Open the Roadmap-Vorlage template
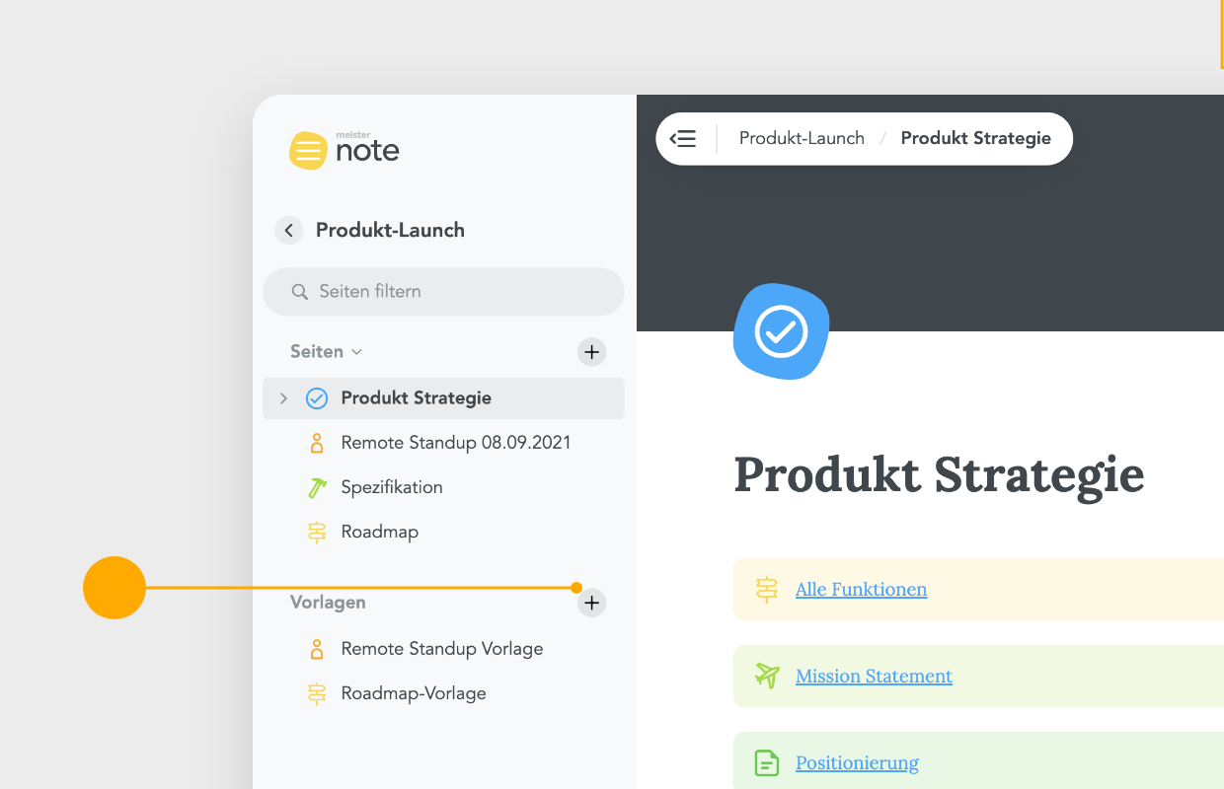This screenshot has width=1224, height=789. pos(414,693)
